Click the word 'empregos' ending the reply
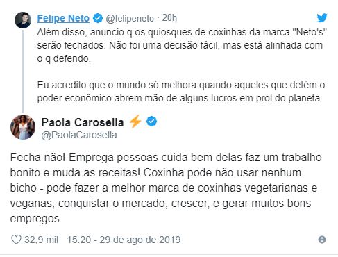This screenshot has height=257, width=338. tap(35, 219)
